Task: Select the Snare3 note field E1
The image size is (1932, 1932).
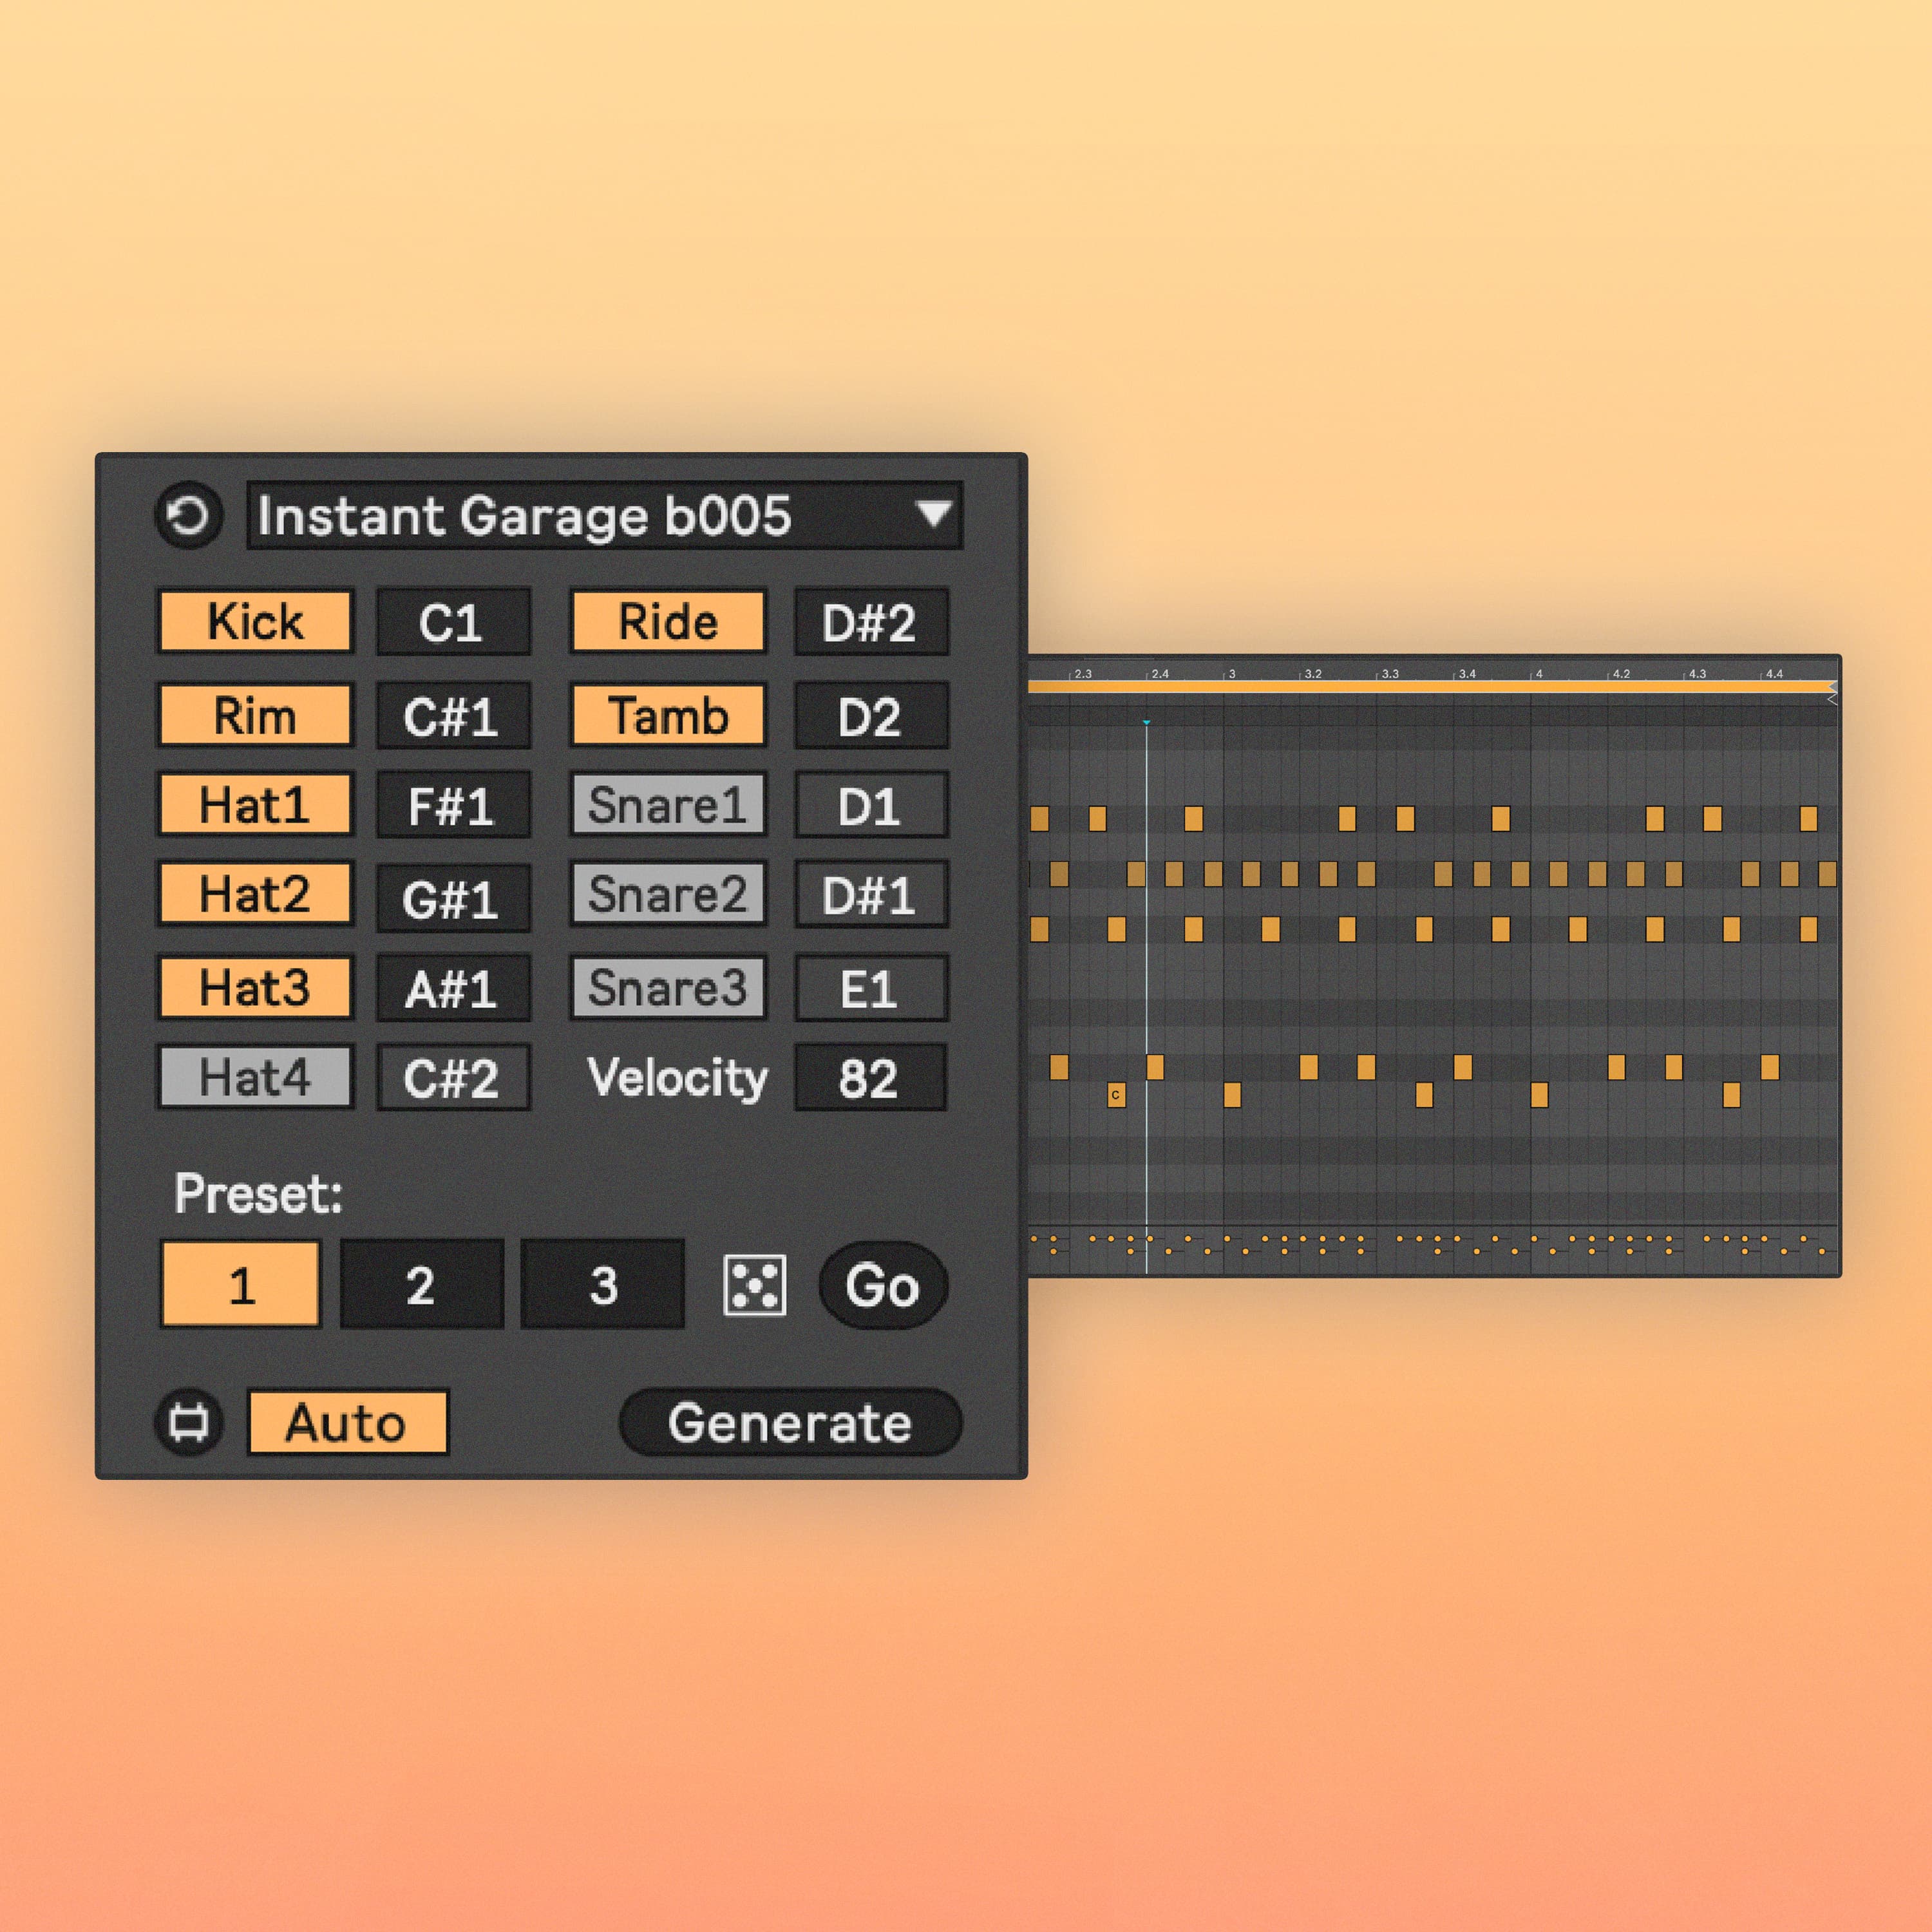Action: [x=871, y=989]
